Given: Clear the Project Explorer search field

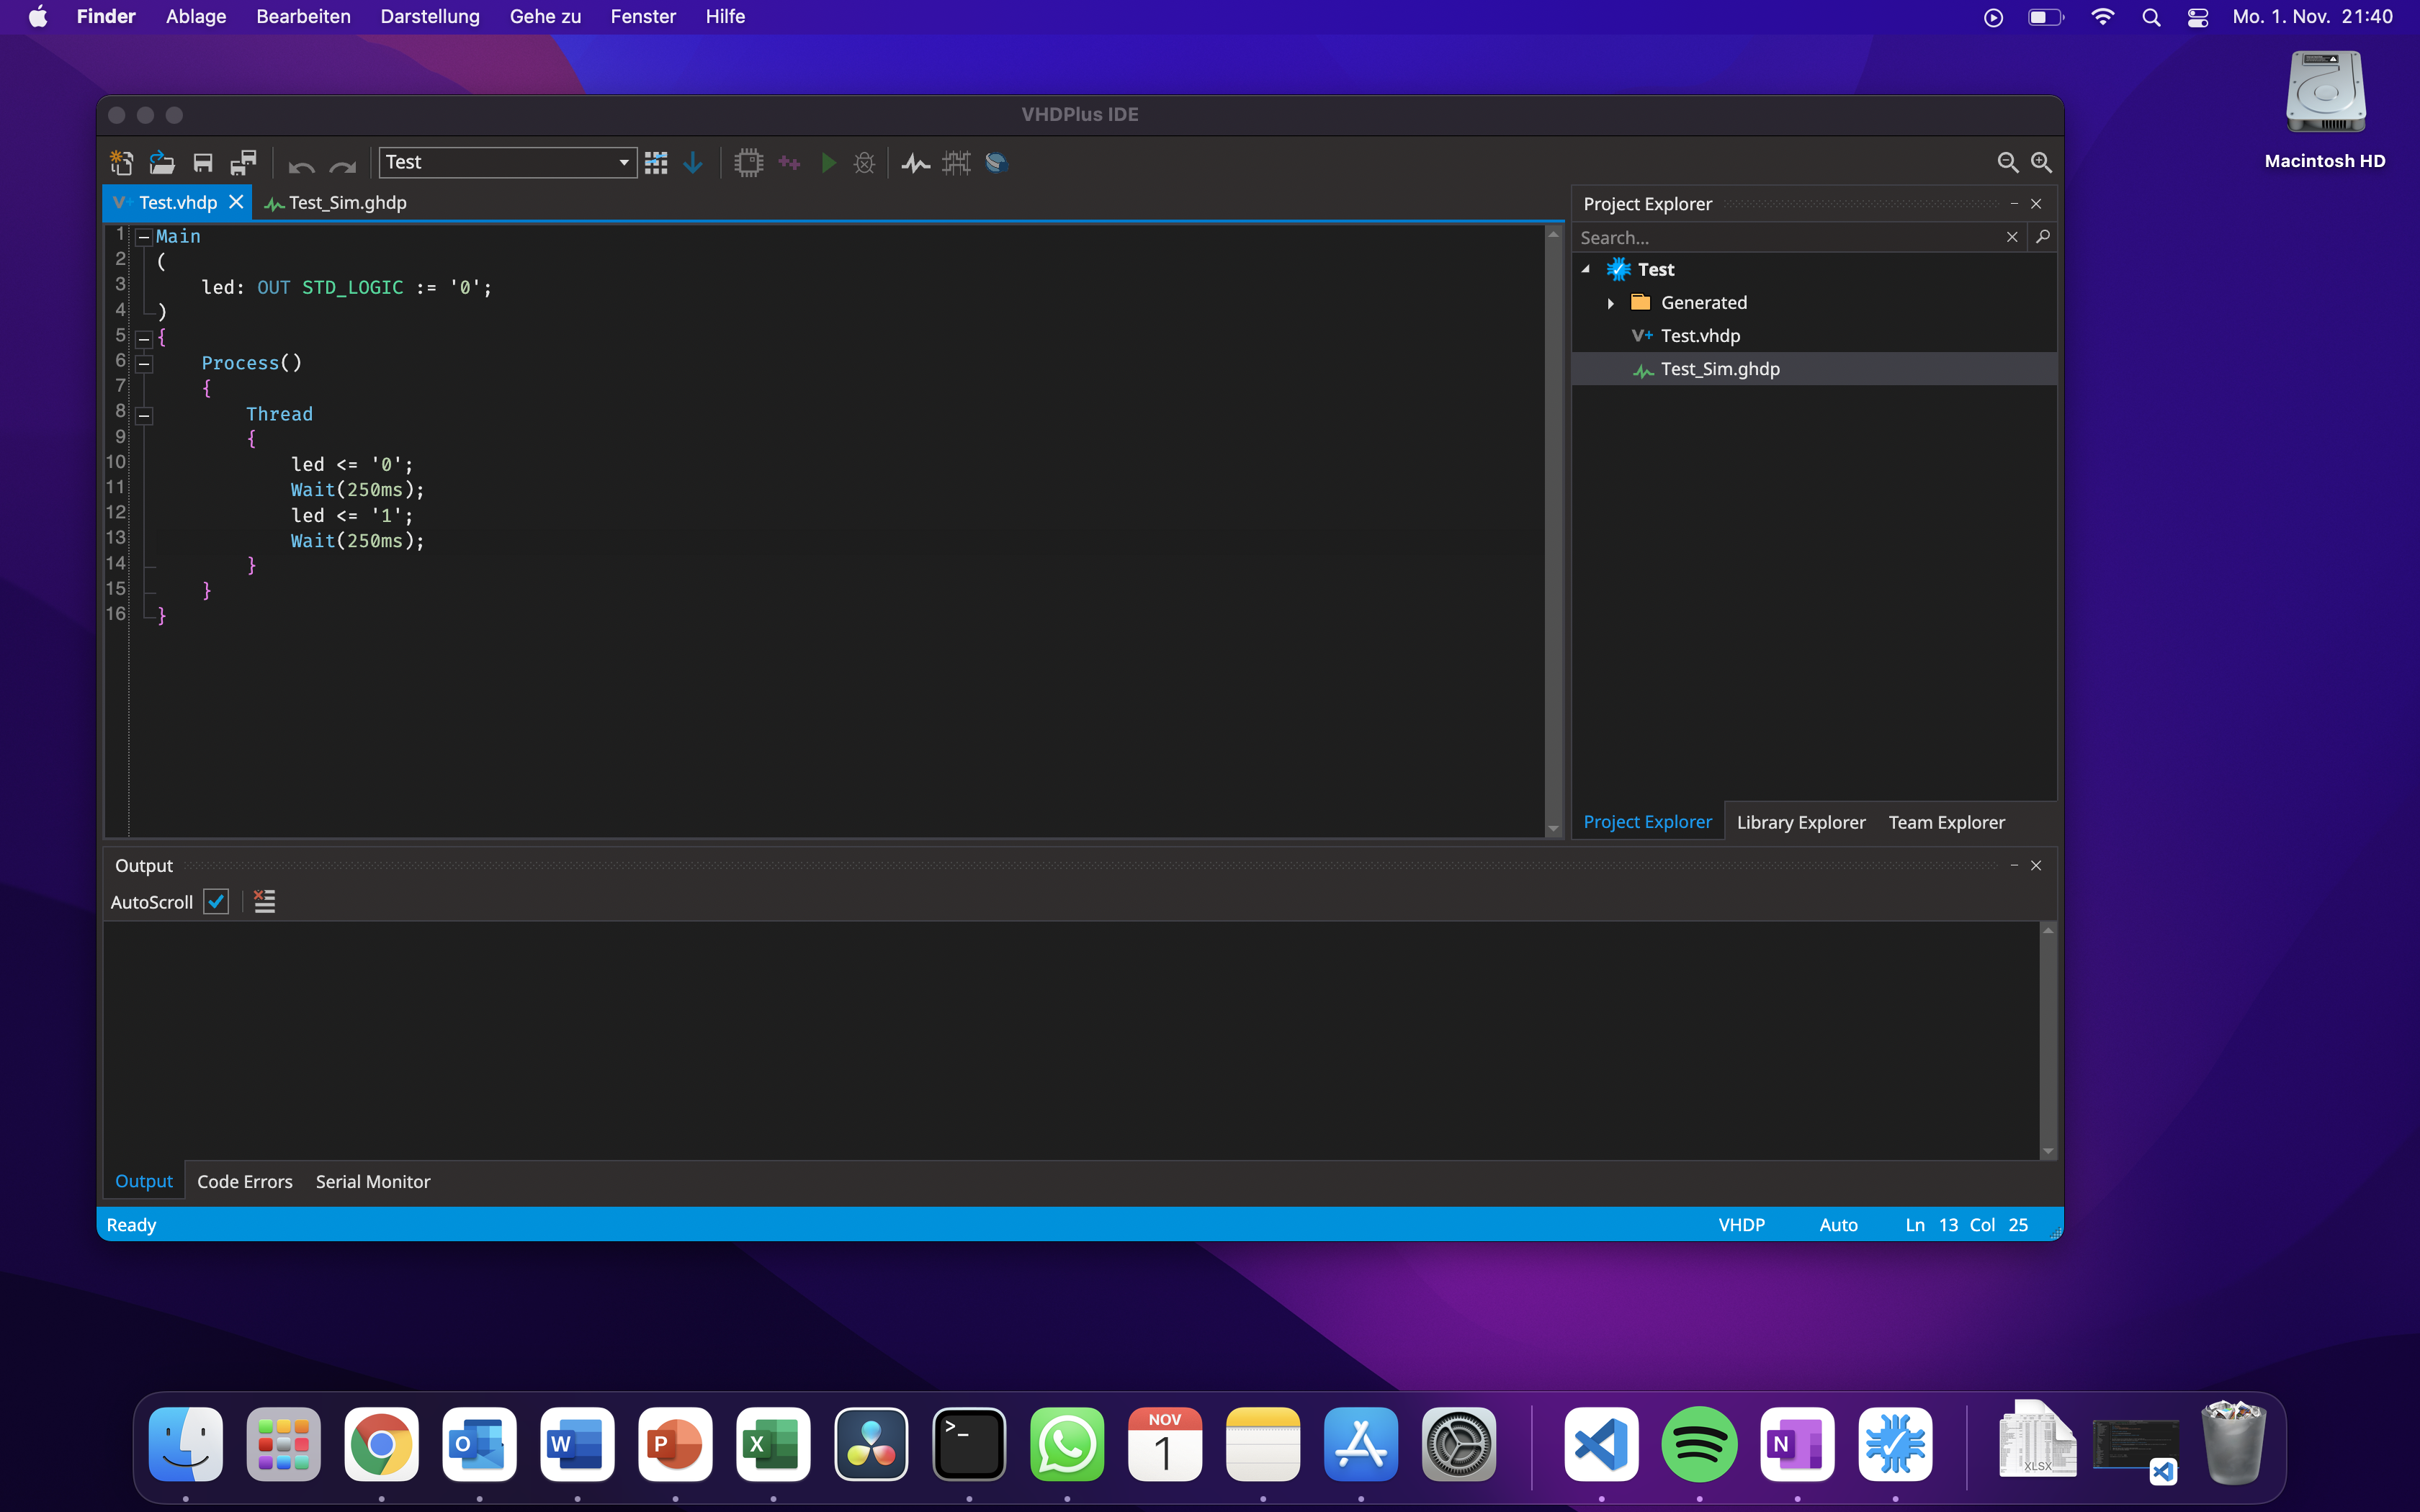Looking at the screenshot, I should click(x=2012, y=237).
